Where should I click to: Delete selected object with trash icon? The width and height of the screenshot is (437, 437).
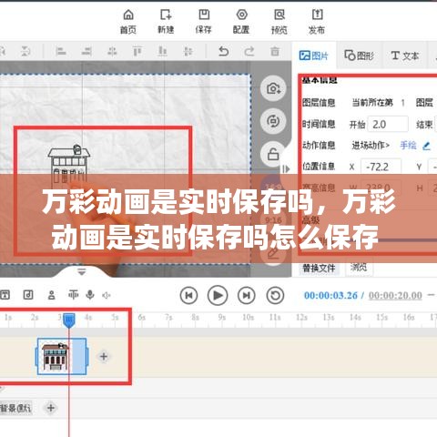[x=275, y=51]
